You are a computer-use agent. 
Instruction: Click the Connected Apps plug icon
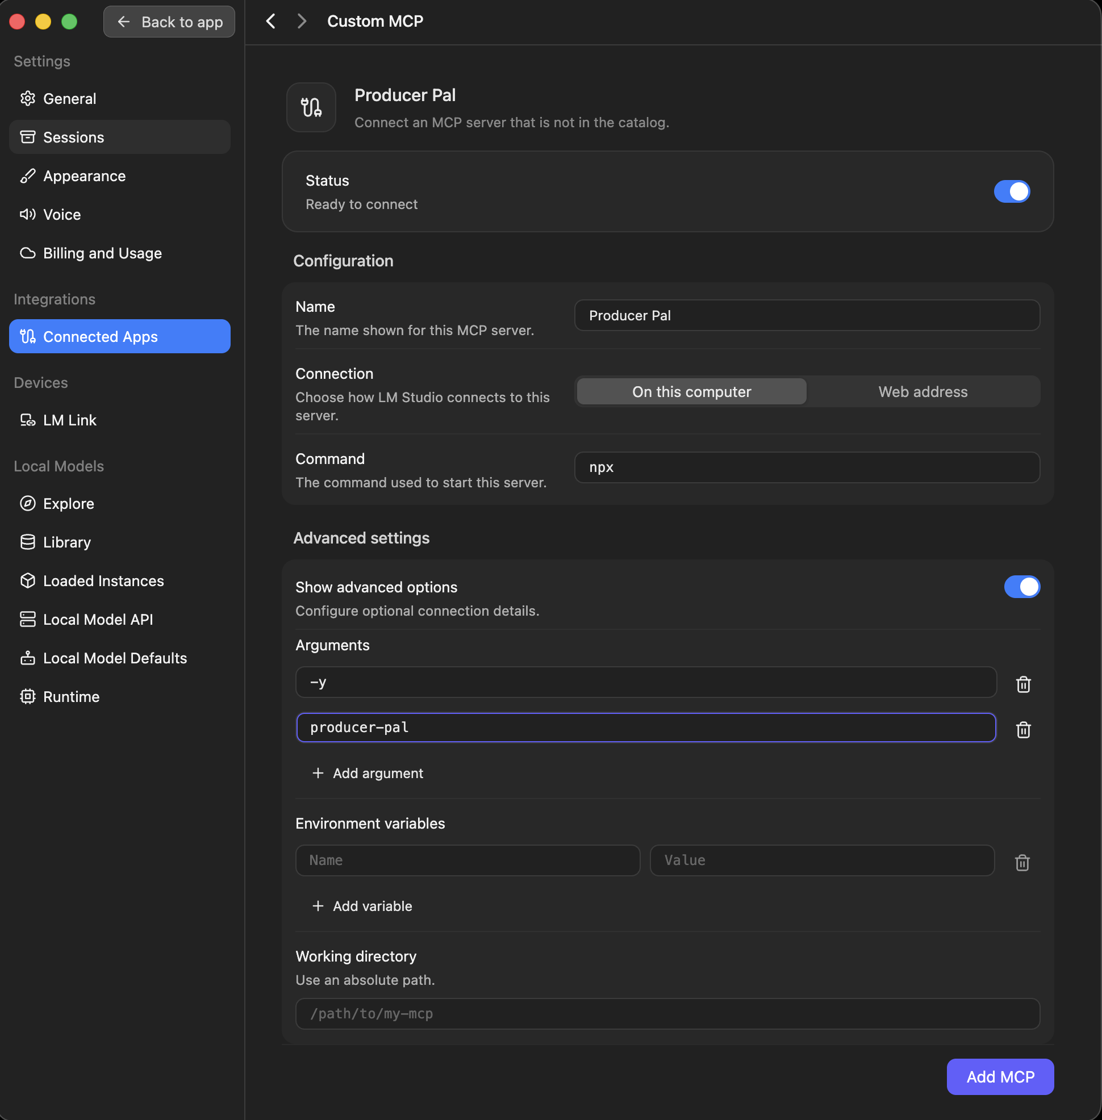pyautogui.click(x=28, y=337)
